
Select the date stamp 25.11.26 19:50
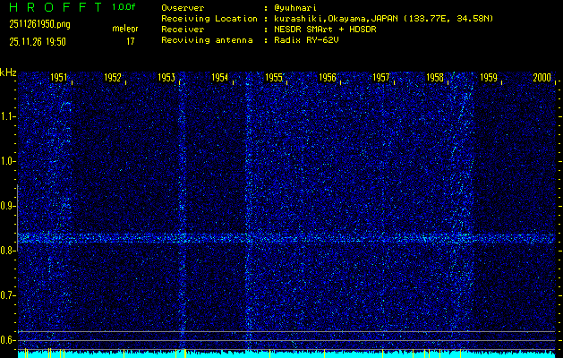[x=38, y=42]
